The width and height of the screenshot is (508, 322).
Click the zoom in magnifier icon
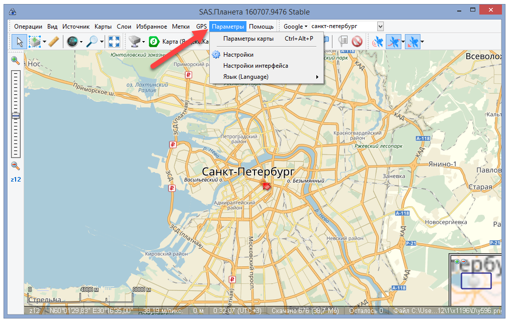point(16,60)
